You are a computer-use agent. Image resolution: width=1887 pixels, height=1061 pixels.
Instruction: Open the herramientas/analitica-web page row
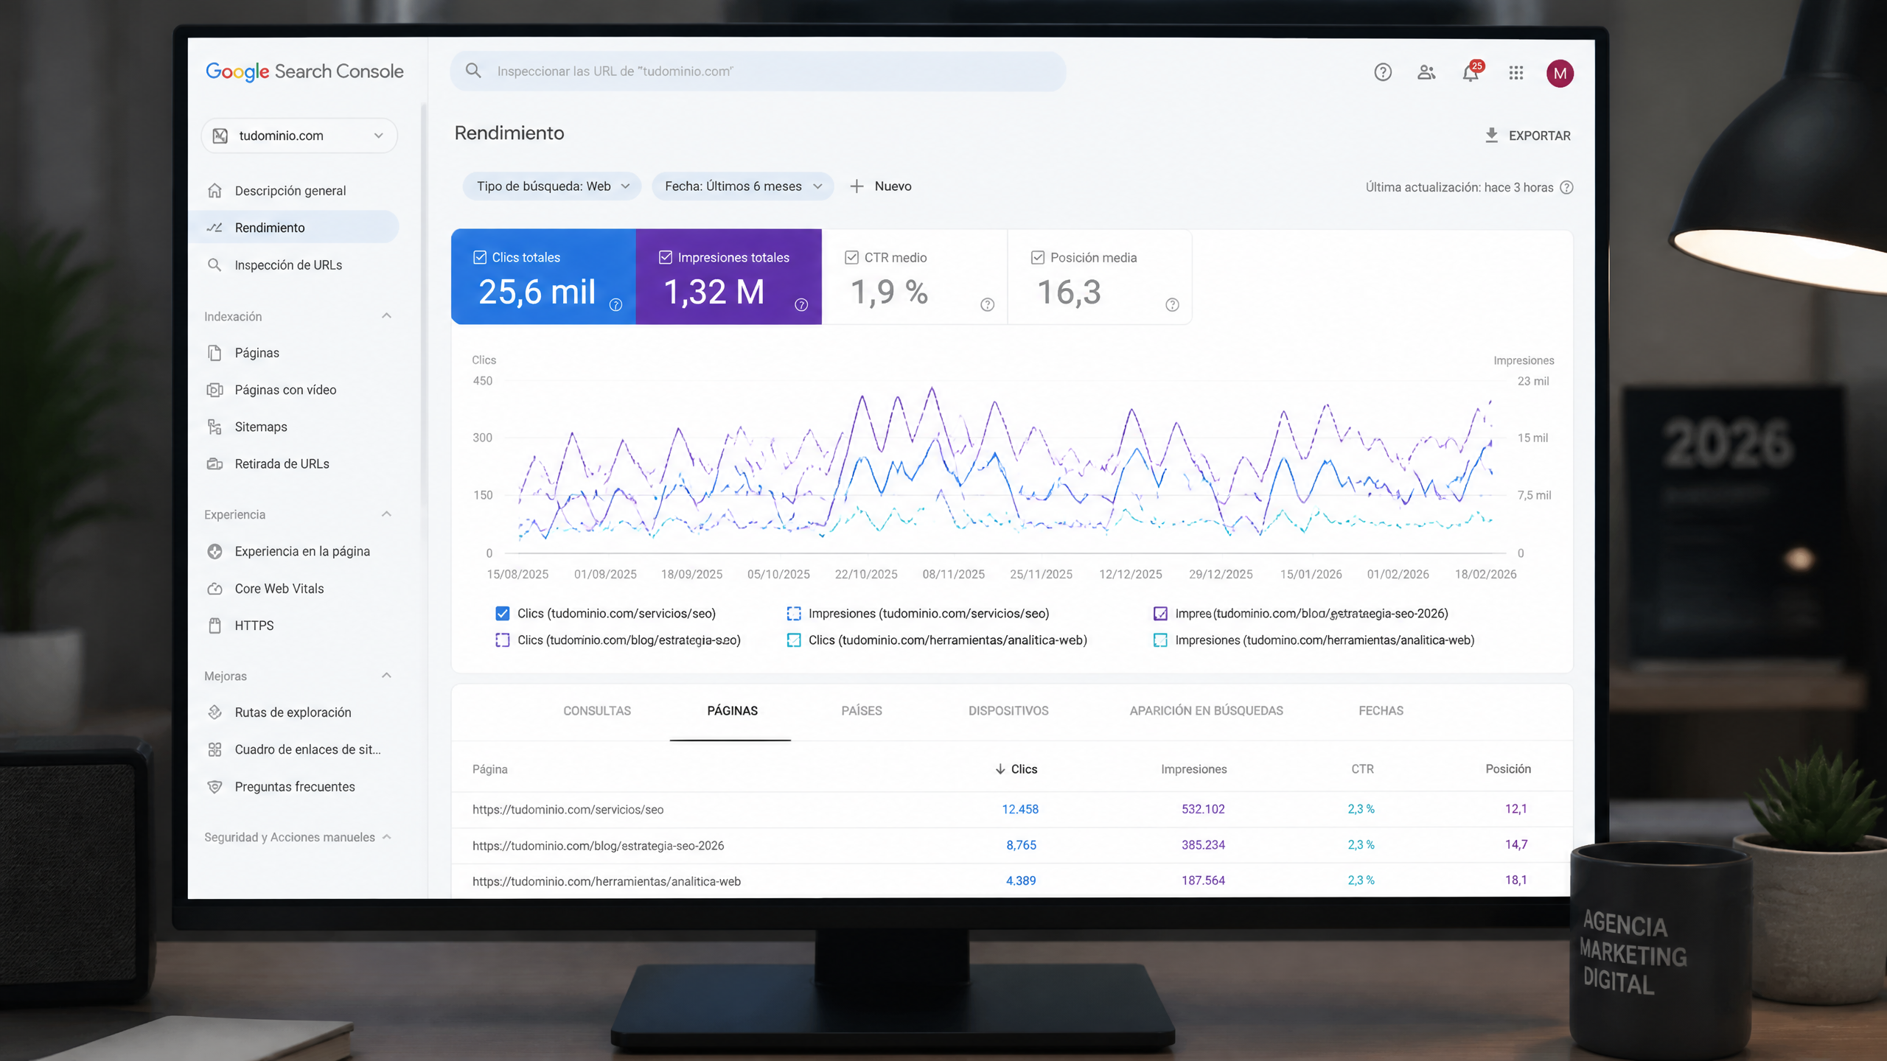[x=1011, y=880]
